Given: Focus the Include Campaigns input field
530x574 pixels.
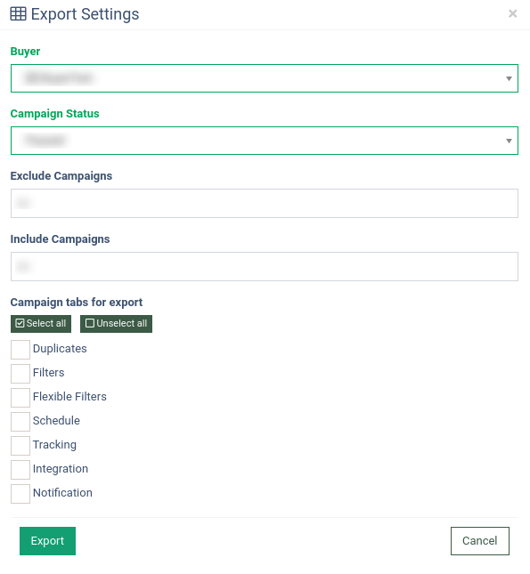Looking at the screenshot, I should (265, 266).
